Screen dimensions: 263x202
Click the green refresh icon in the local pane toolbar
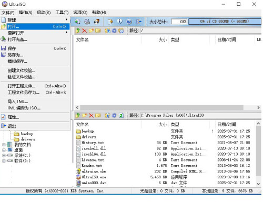click(121, 115)
